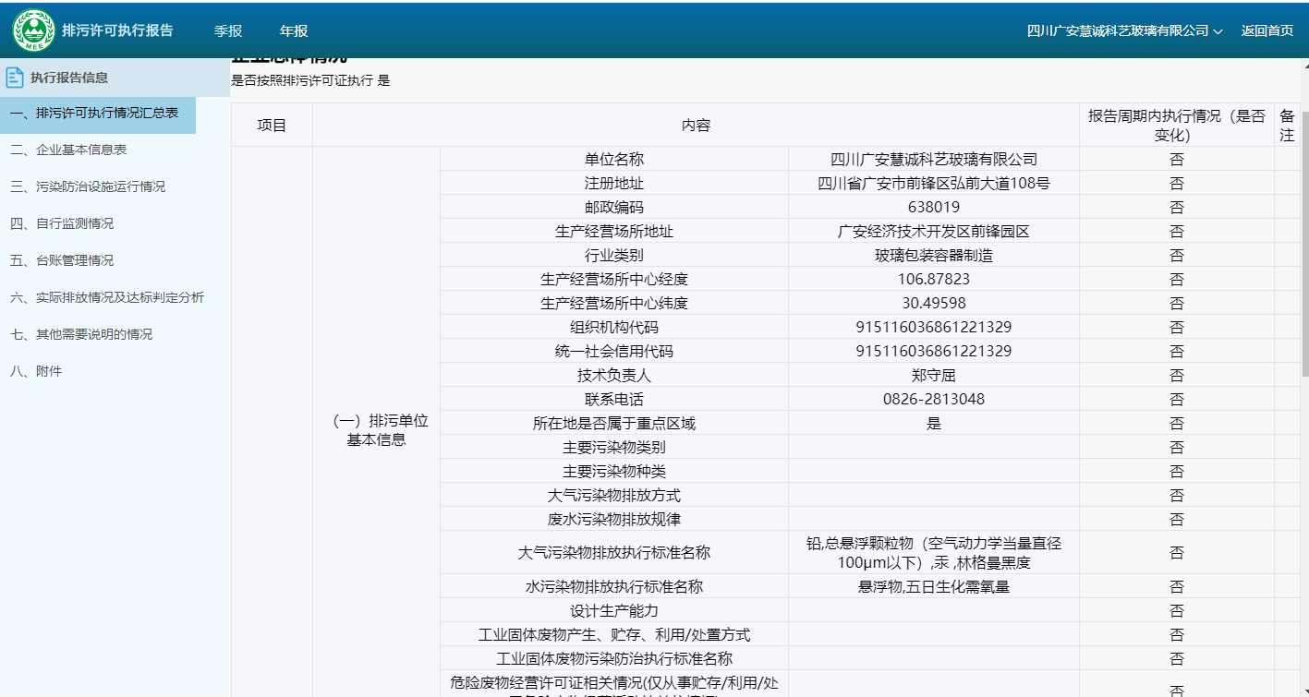
Task: Click the 联系电话 number cell
Action: tap(933, 400)
